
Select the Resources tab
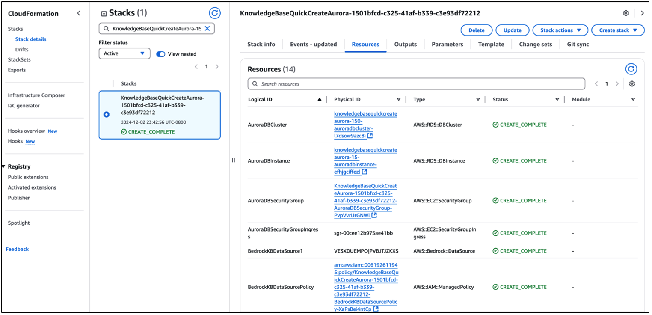tap(365, 44)
